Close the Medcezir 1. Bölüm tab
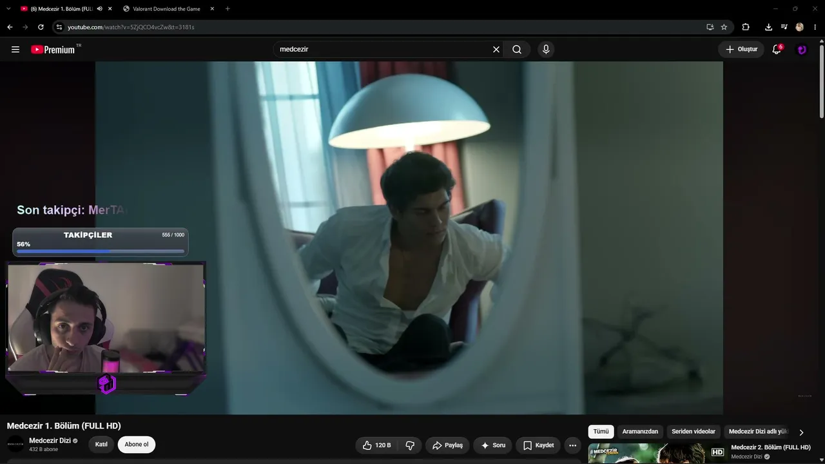825x464 pixels. tap(110, 9)
